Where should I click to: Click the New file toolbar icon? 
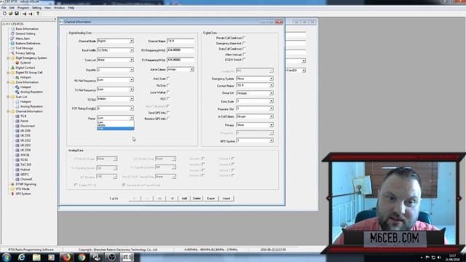[5, 13]
